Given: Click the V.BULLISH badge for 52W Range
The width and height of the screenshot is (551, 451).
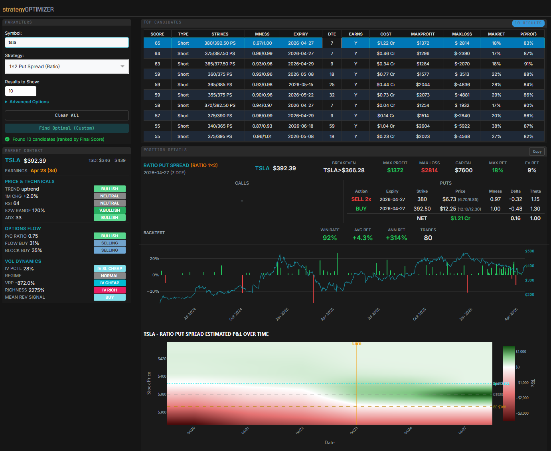Looking at the screenshot, I should (110, 211).
